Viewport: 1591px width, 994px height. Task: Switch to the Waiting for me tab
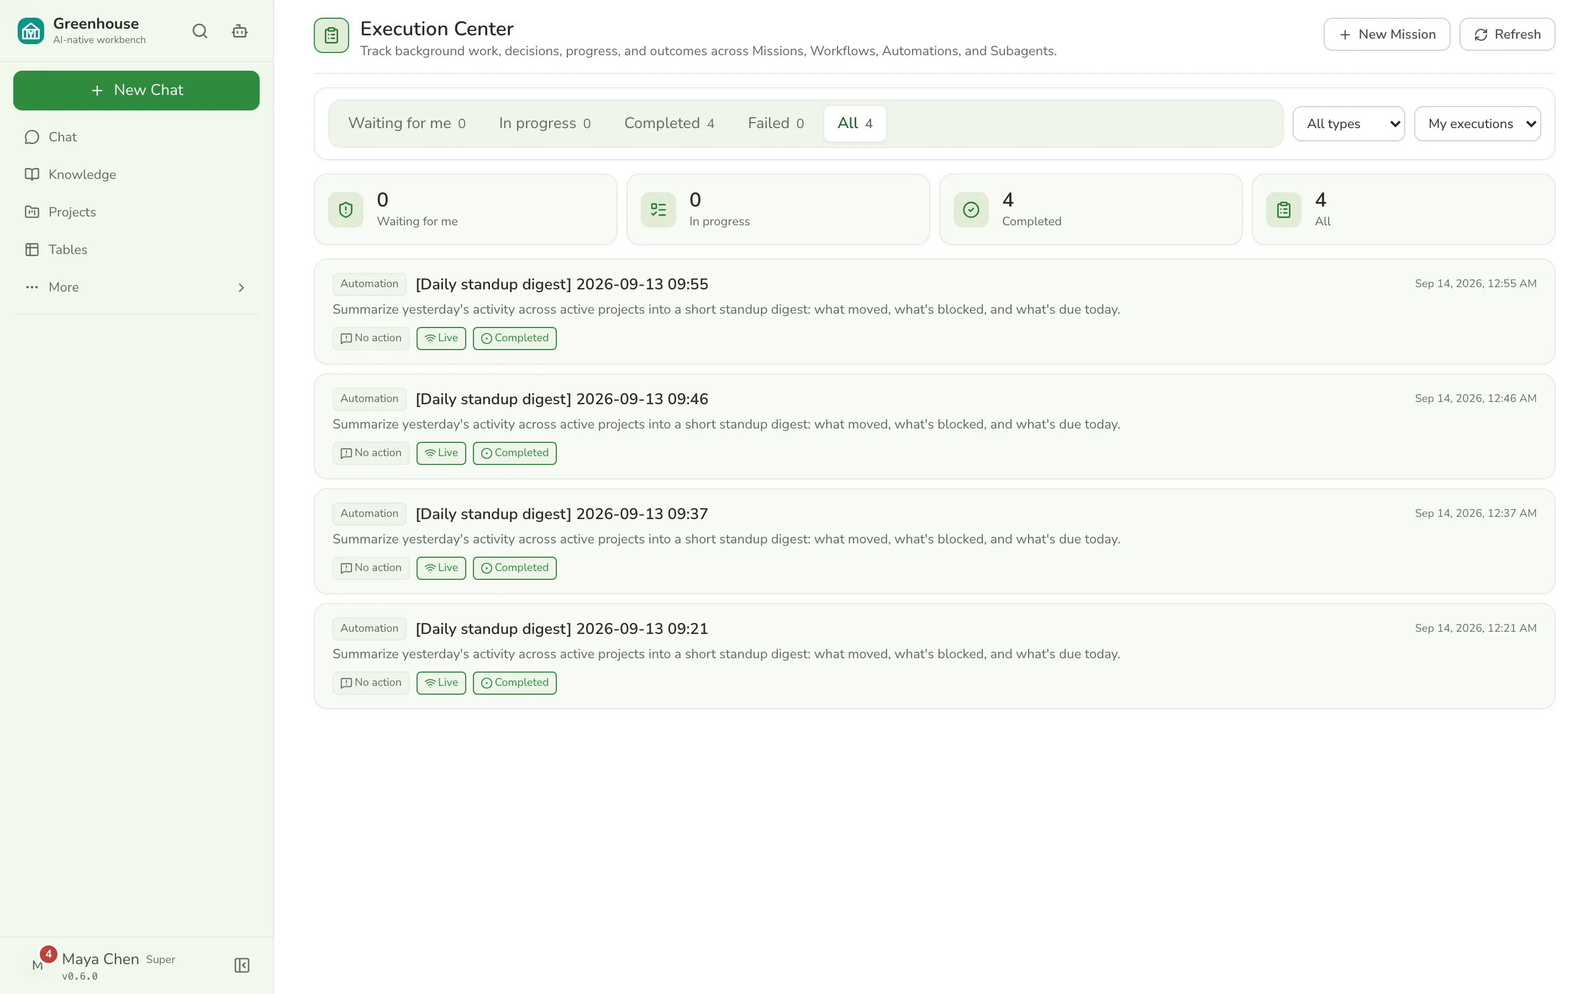click(x=407, y=124)
